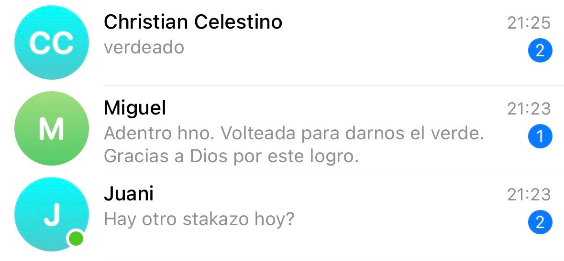
Task: Click the 21:23 timestamp on Juani's chat
Action: [529, 194]
